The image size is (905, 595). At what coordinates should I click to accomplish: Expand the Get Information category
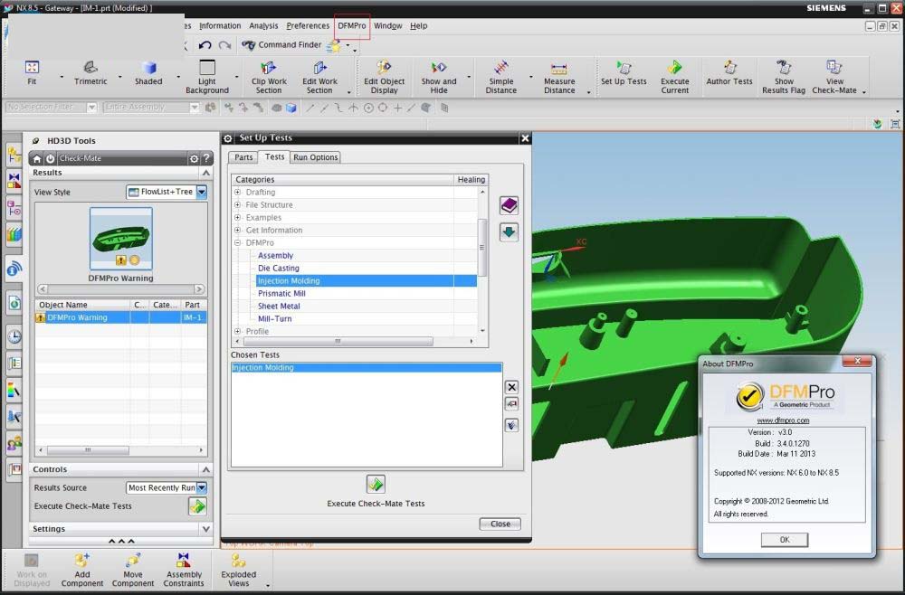coord(238,230)
